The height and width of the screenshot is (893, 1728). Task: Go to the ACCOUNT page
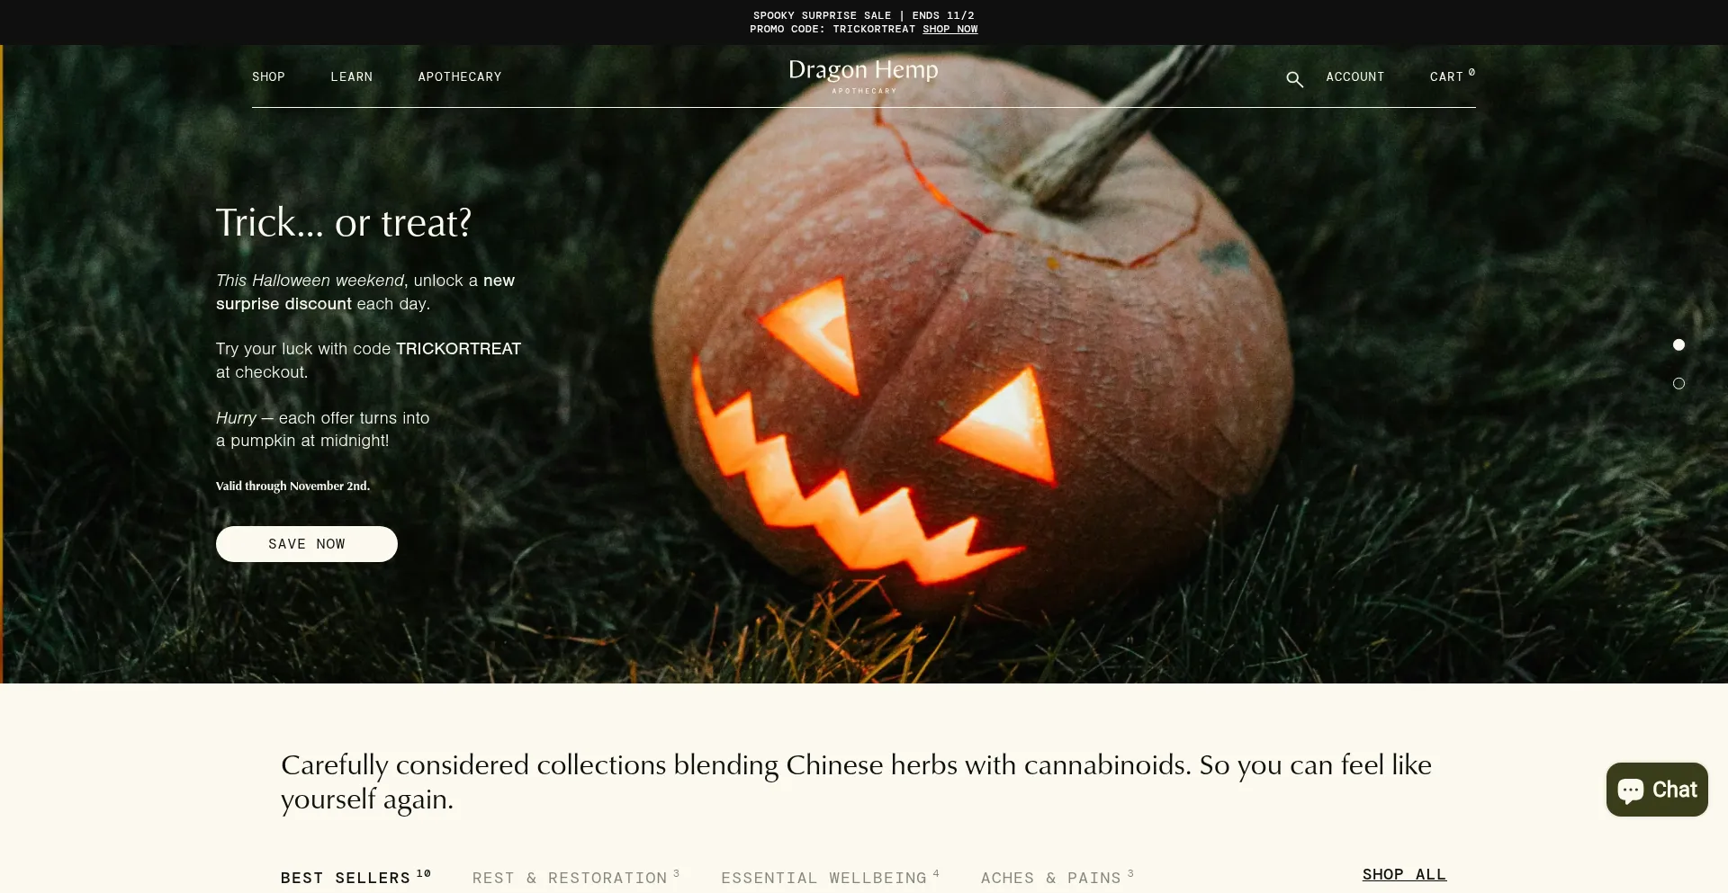click(x=1354, y=77)
